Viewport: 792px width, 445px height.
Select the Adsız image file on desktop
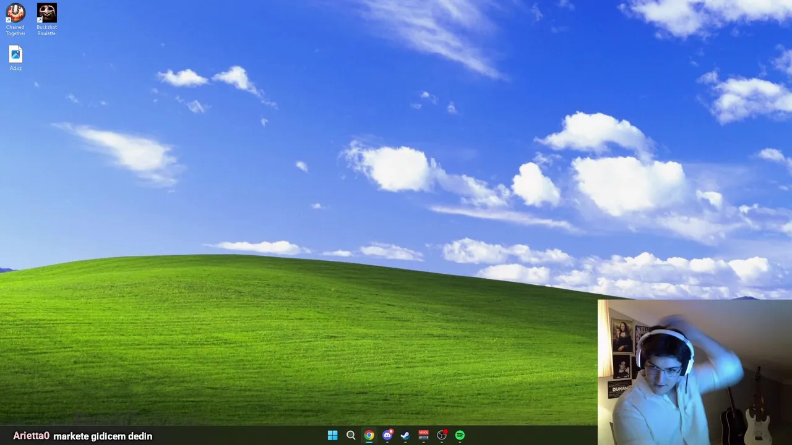[15, 59]
